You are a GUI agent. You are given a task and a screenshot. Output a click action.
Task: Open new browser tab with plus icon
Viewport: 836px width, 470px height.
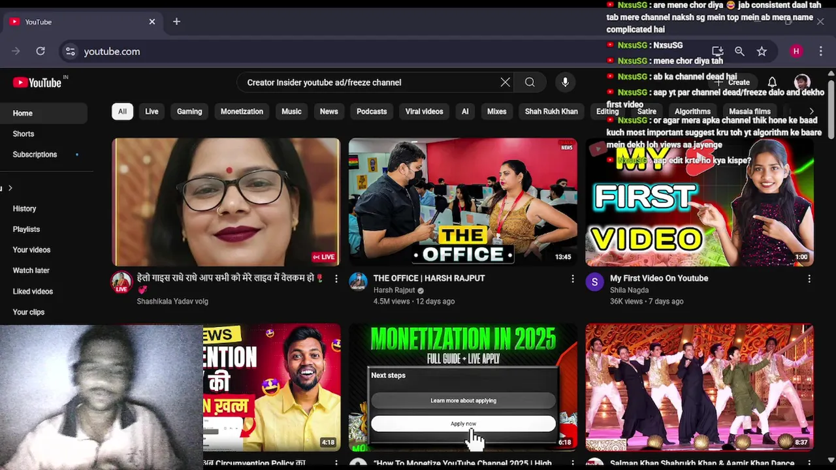click(176, 22)
